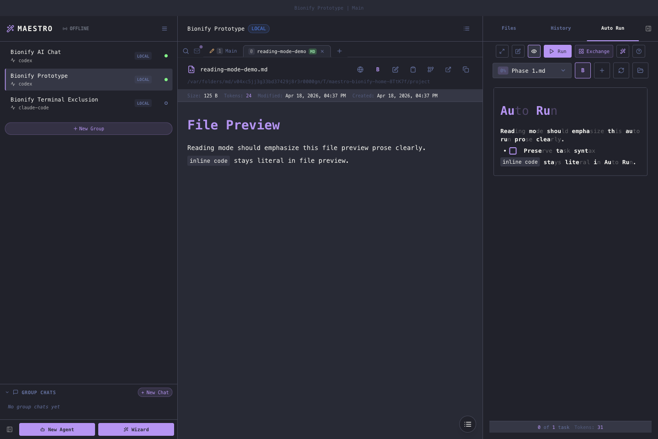Click the green status dot on Bionify AI Chat

[166, 56]
